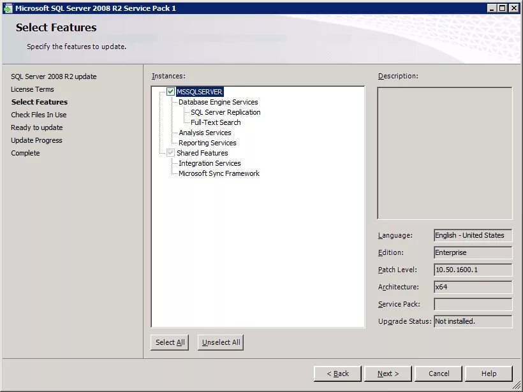Click 'Specify the features to update.' text
Image resolution: width=523 pixels, height=392 pixels.
click(77, 47)
